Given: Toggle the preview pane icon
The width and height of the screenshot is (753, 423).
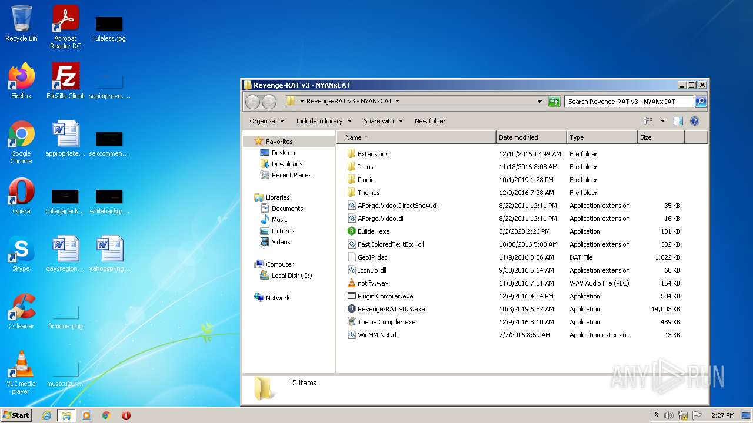Looking at the screenshot, I should [678, 121].
